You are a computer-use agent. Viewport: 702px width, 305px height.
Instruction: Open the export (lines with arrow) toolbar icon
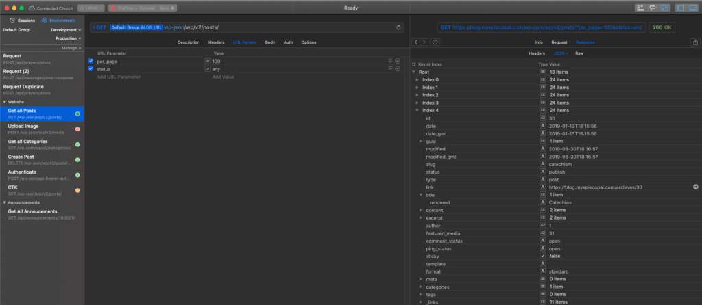[x=642, y=8]
